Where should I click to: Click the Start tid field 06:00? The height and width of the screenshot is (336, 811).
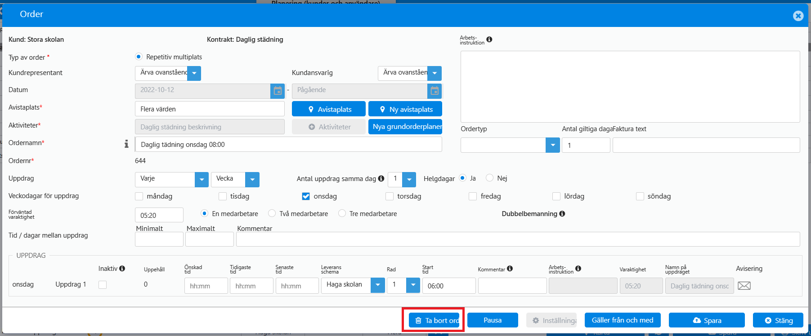pyautogui.click(x=449, y=286)
